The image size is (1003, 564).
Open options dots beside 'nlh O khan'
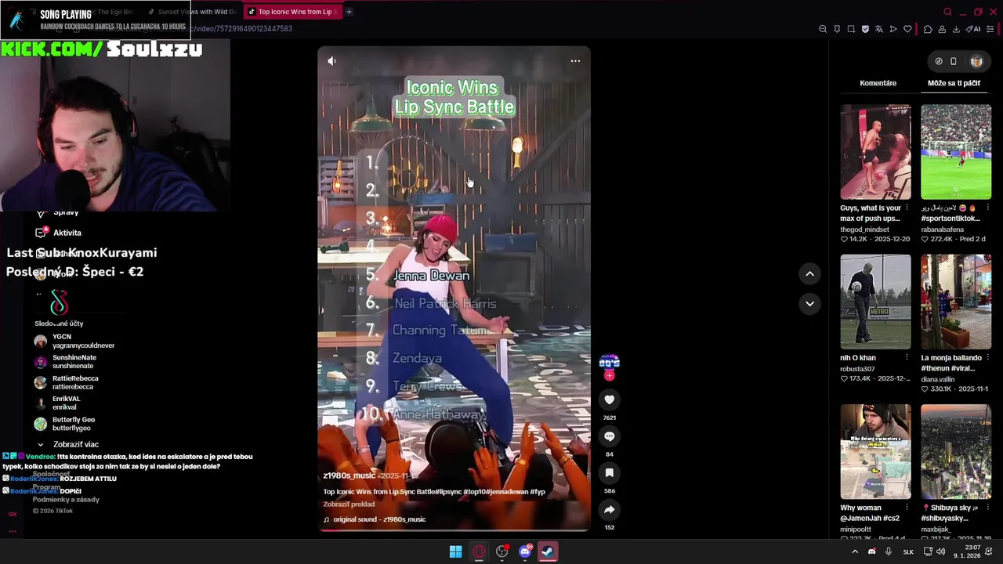tap(907, 358)
